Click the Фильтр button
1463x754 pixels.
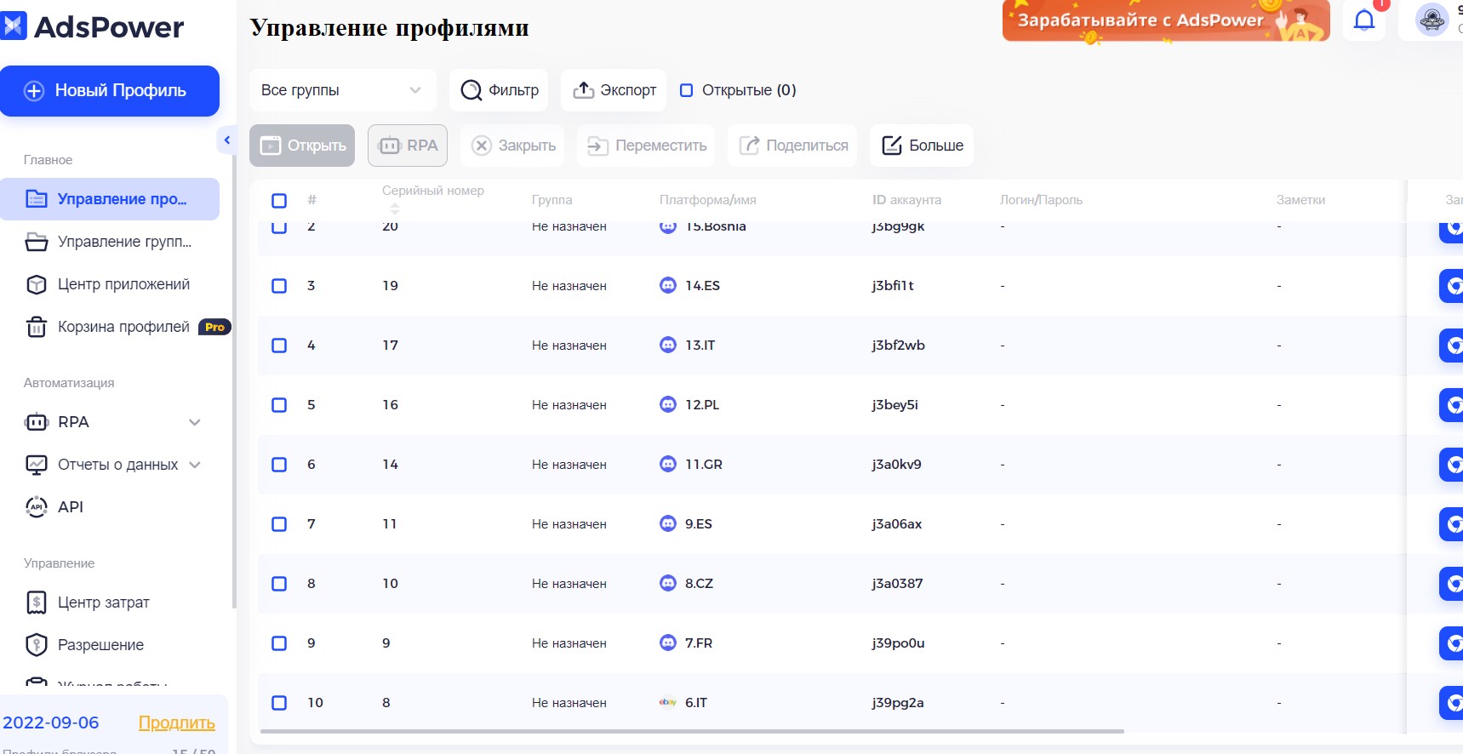coord(499,90)
